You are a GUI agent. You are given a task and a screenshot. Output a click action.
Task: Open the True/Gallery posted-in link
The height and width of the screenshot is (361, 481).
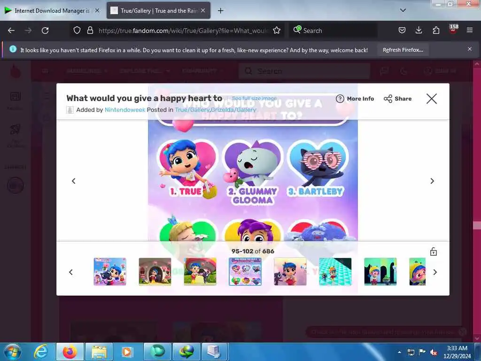point(192,110)
